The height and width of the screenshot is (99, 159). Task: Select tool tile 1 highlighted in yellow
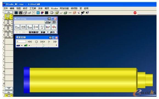point(9,17)
